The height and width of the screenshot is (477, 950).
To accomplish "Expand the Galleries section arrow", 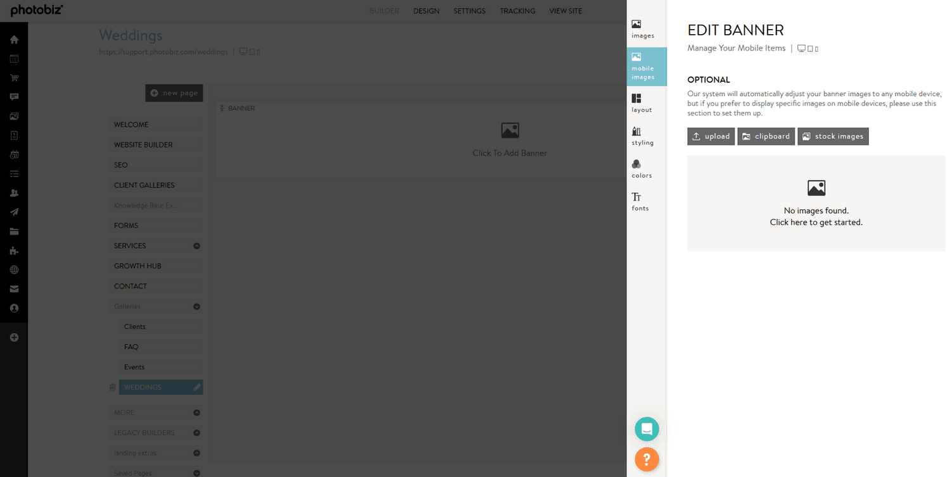I will 196,307.
